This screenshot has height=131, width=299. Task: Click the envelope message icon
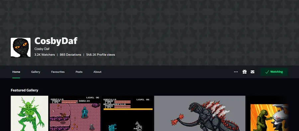tap(252, 72)
